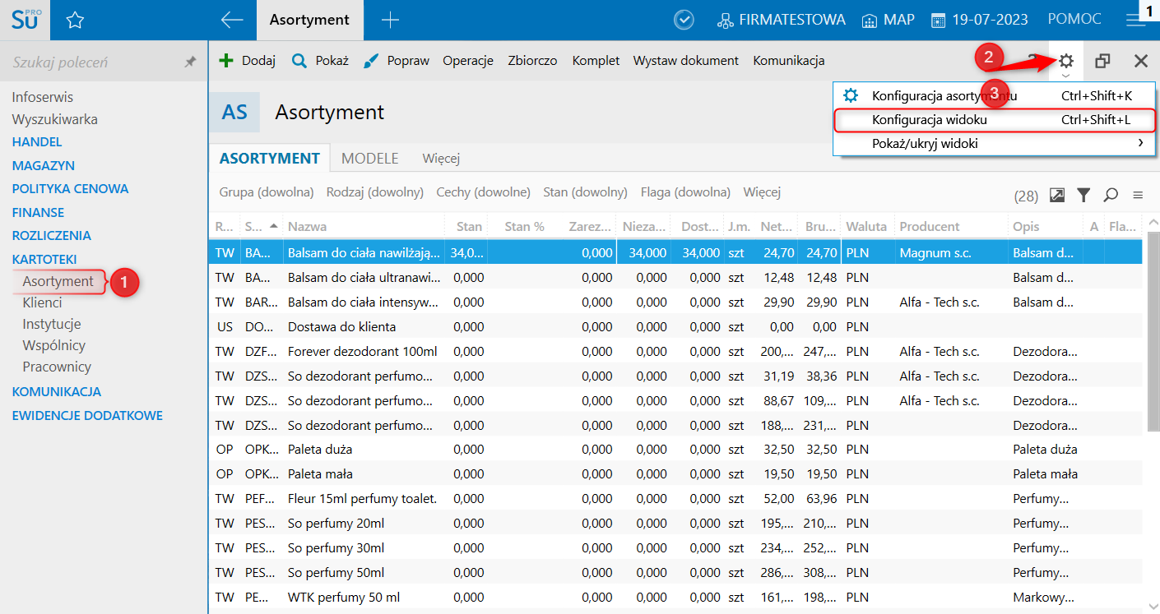The width and height of the screenshot is (1160, 614).
Task: Click the checkmark status icon in header
Action: point(684,21)
